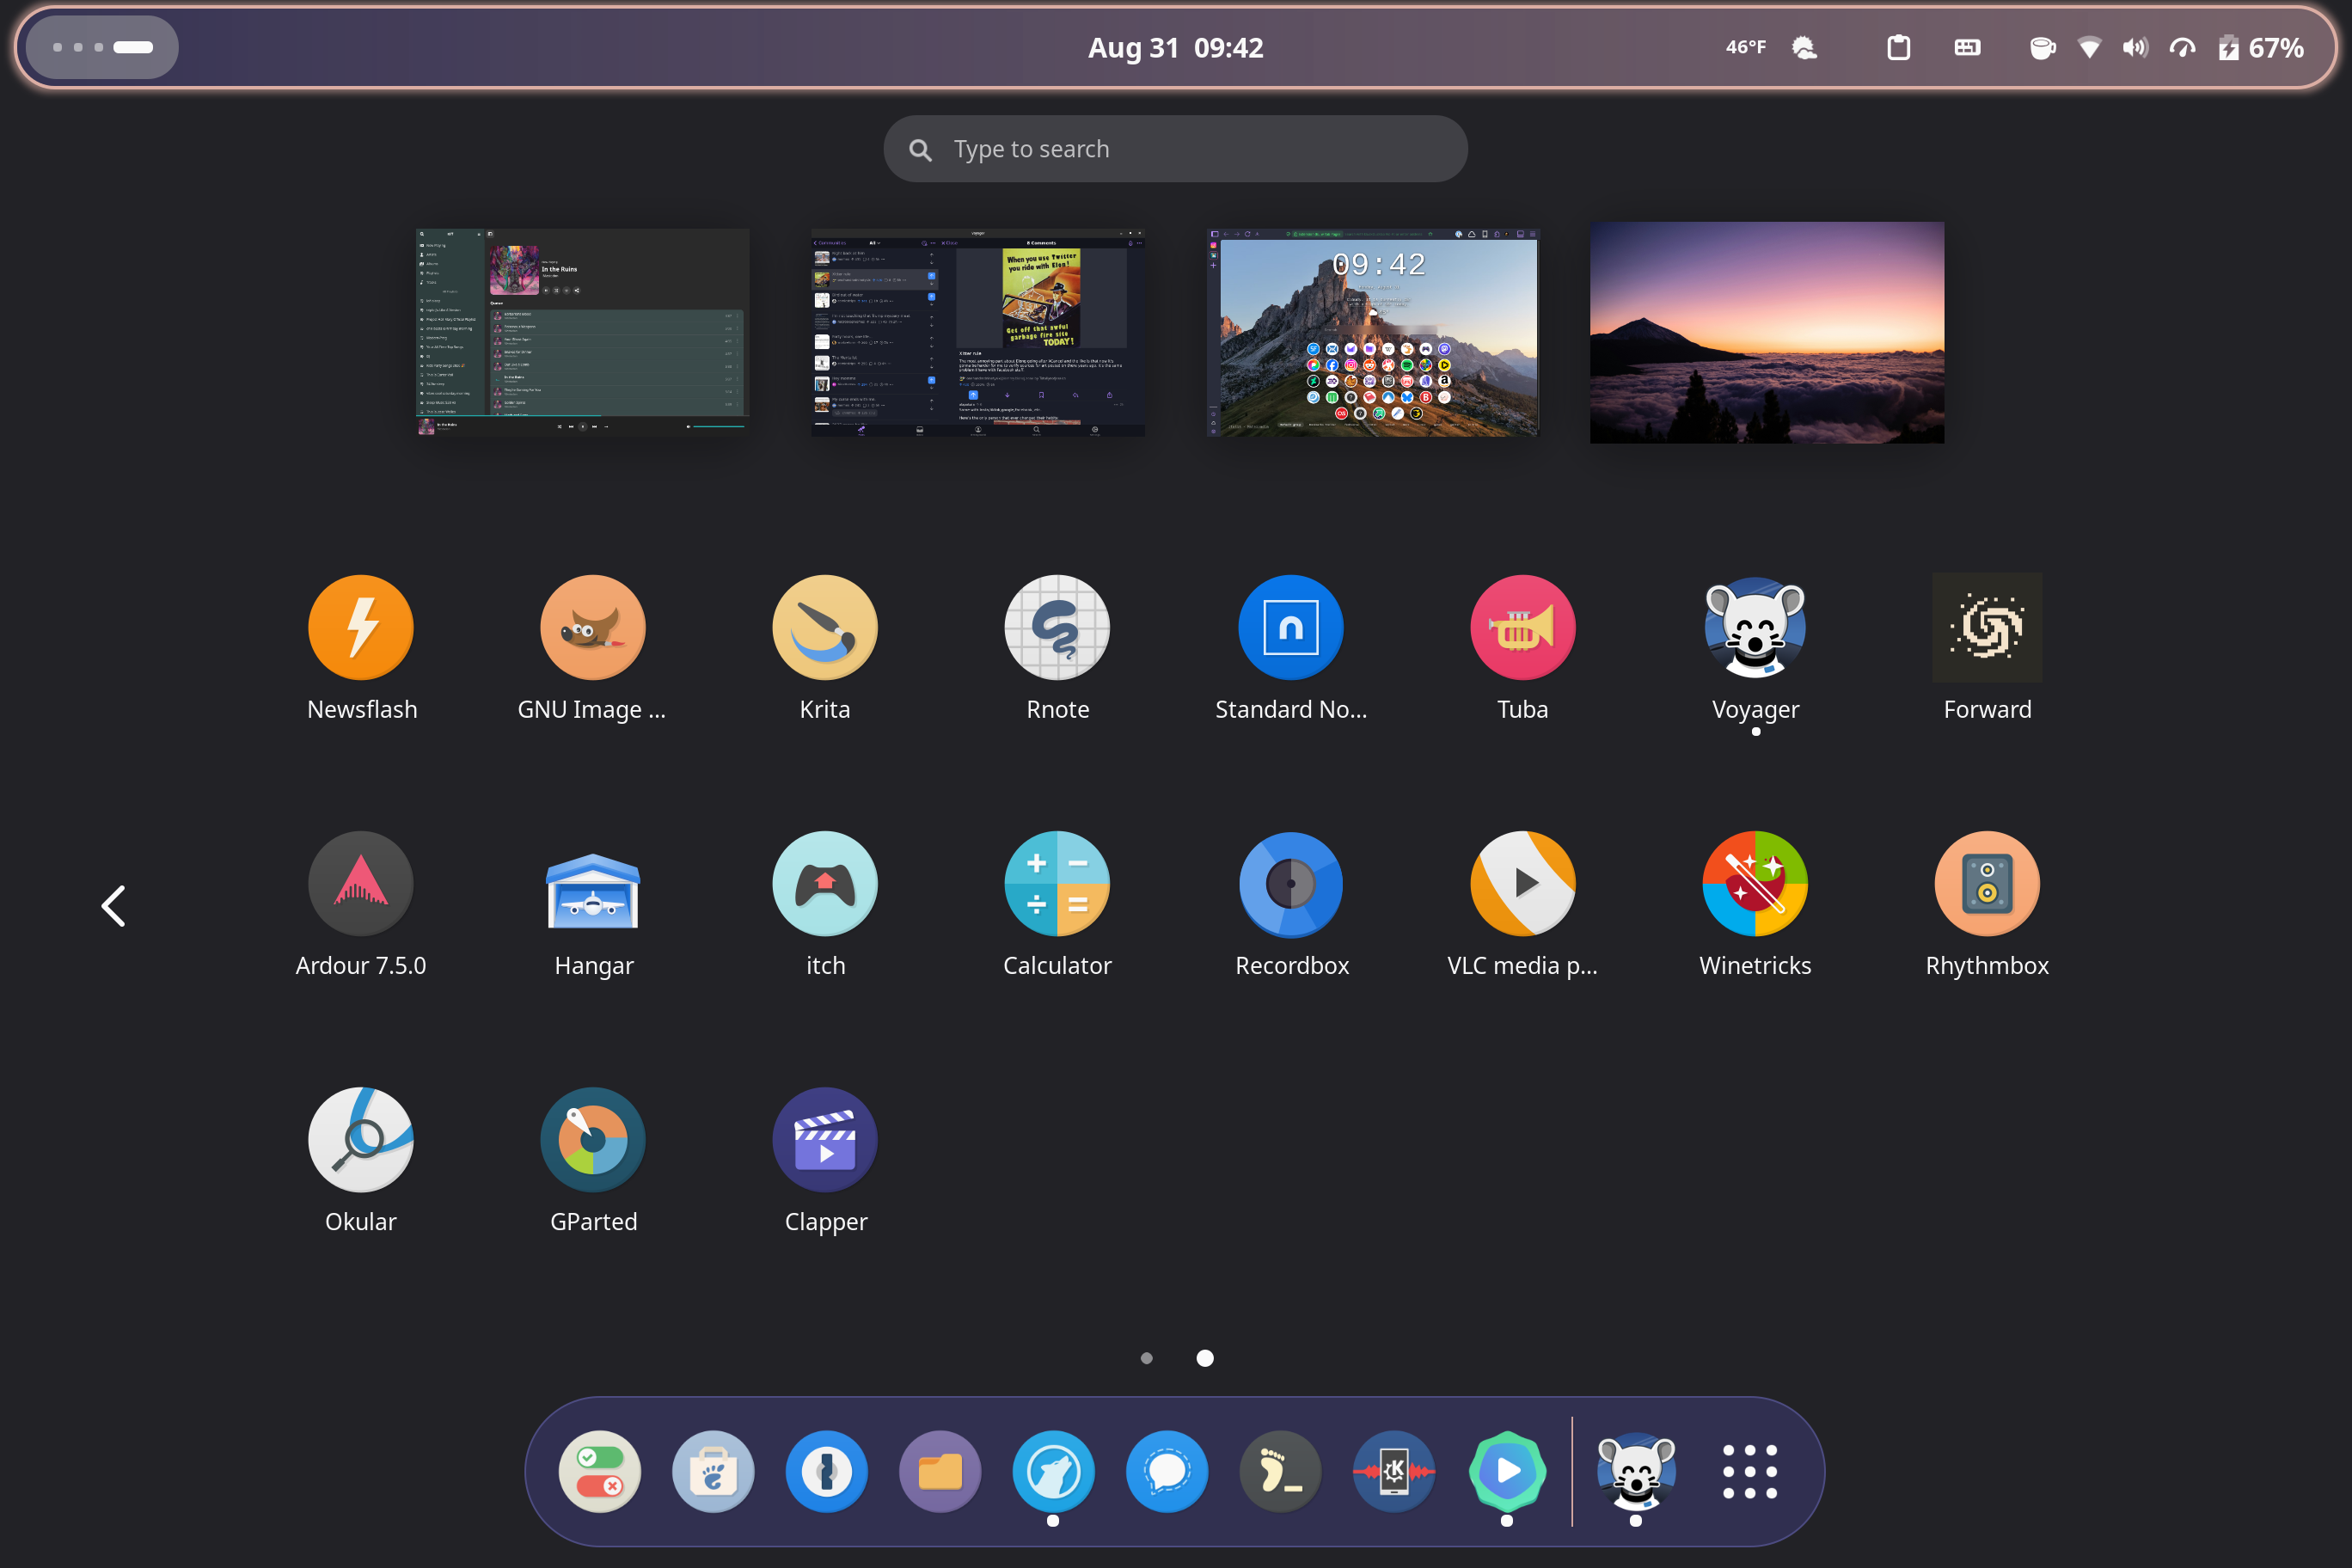Toggle the caffeine coffee cup icon
The image size is (2352, 1568).
coord(2042,47)
